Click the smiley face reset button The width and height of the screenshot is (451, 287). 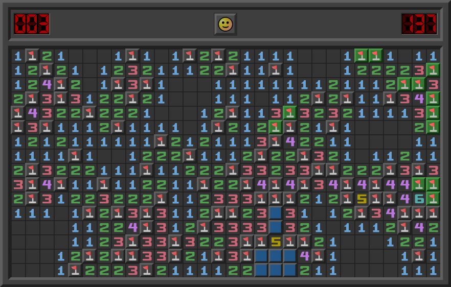coord(225,24)
